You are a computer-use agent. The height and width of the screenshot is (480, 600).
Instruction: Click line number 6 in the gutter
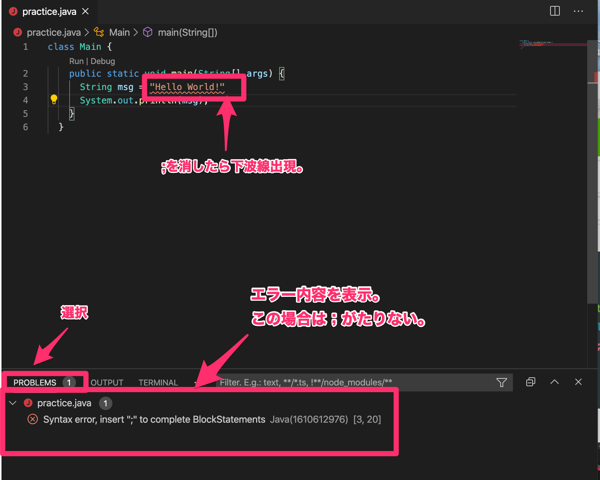coord(25,127)
